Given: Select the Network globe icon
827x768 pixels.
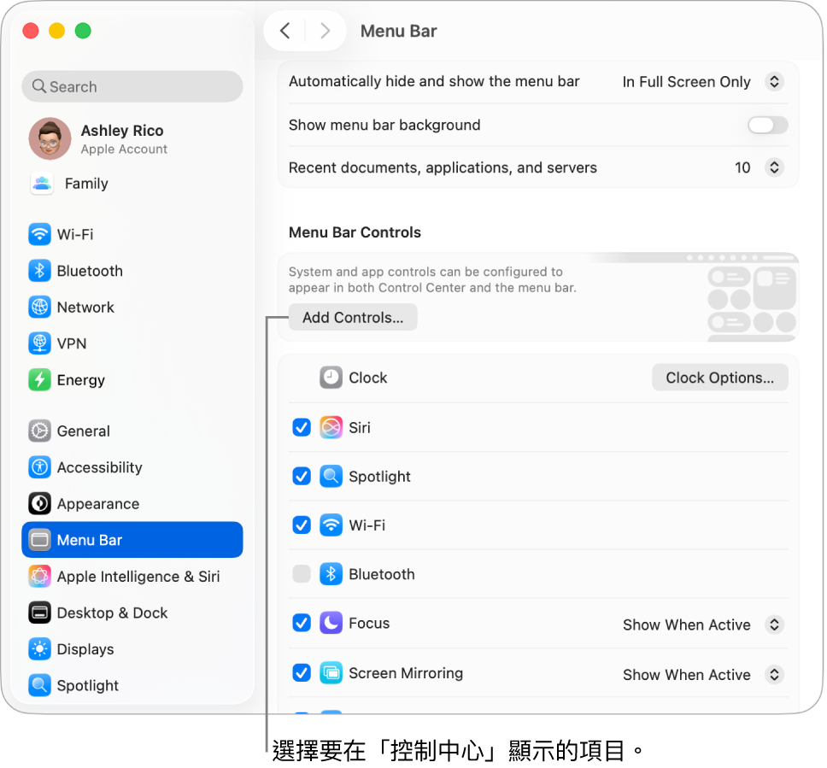Looking at the screenshot, I should (39, 307).
